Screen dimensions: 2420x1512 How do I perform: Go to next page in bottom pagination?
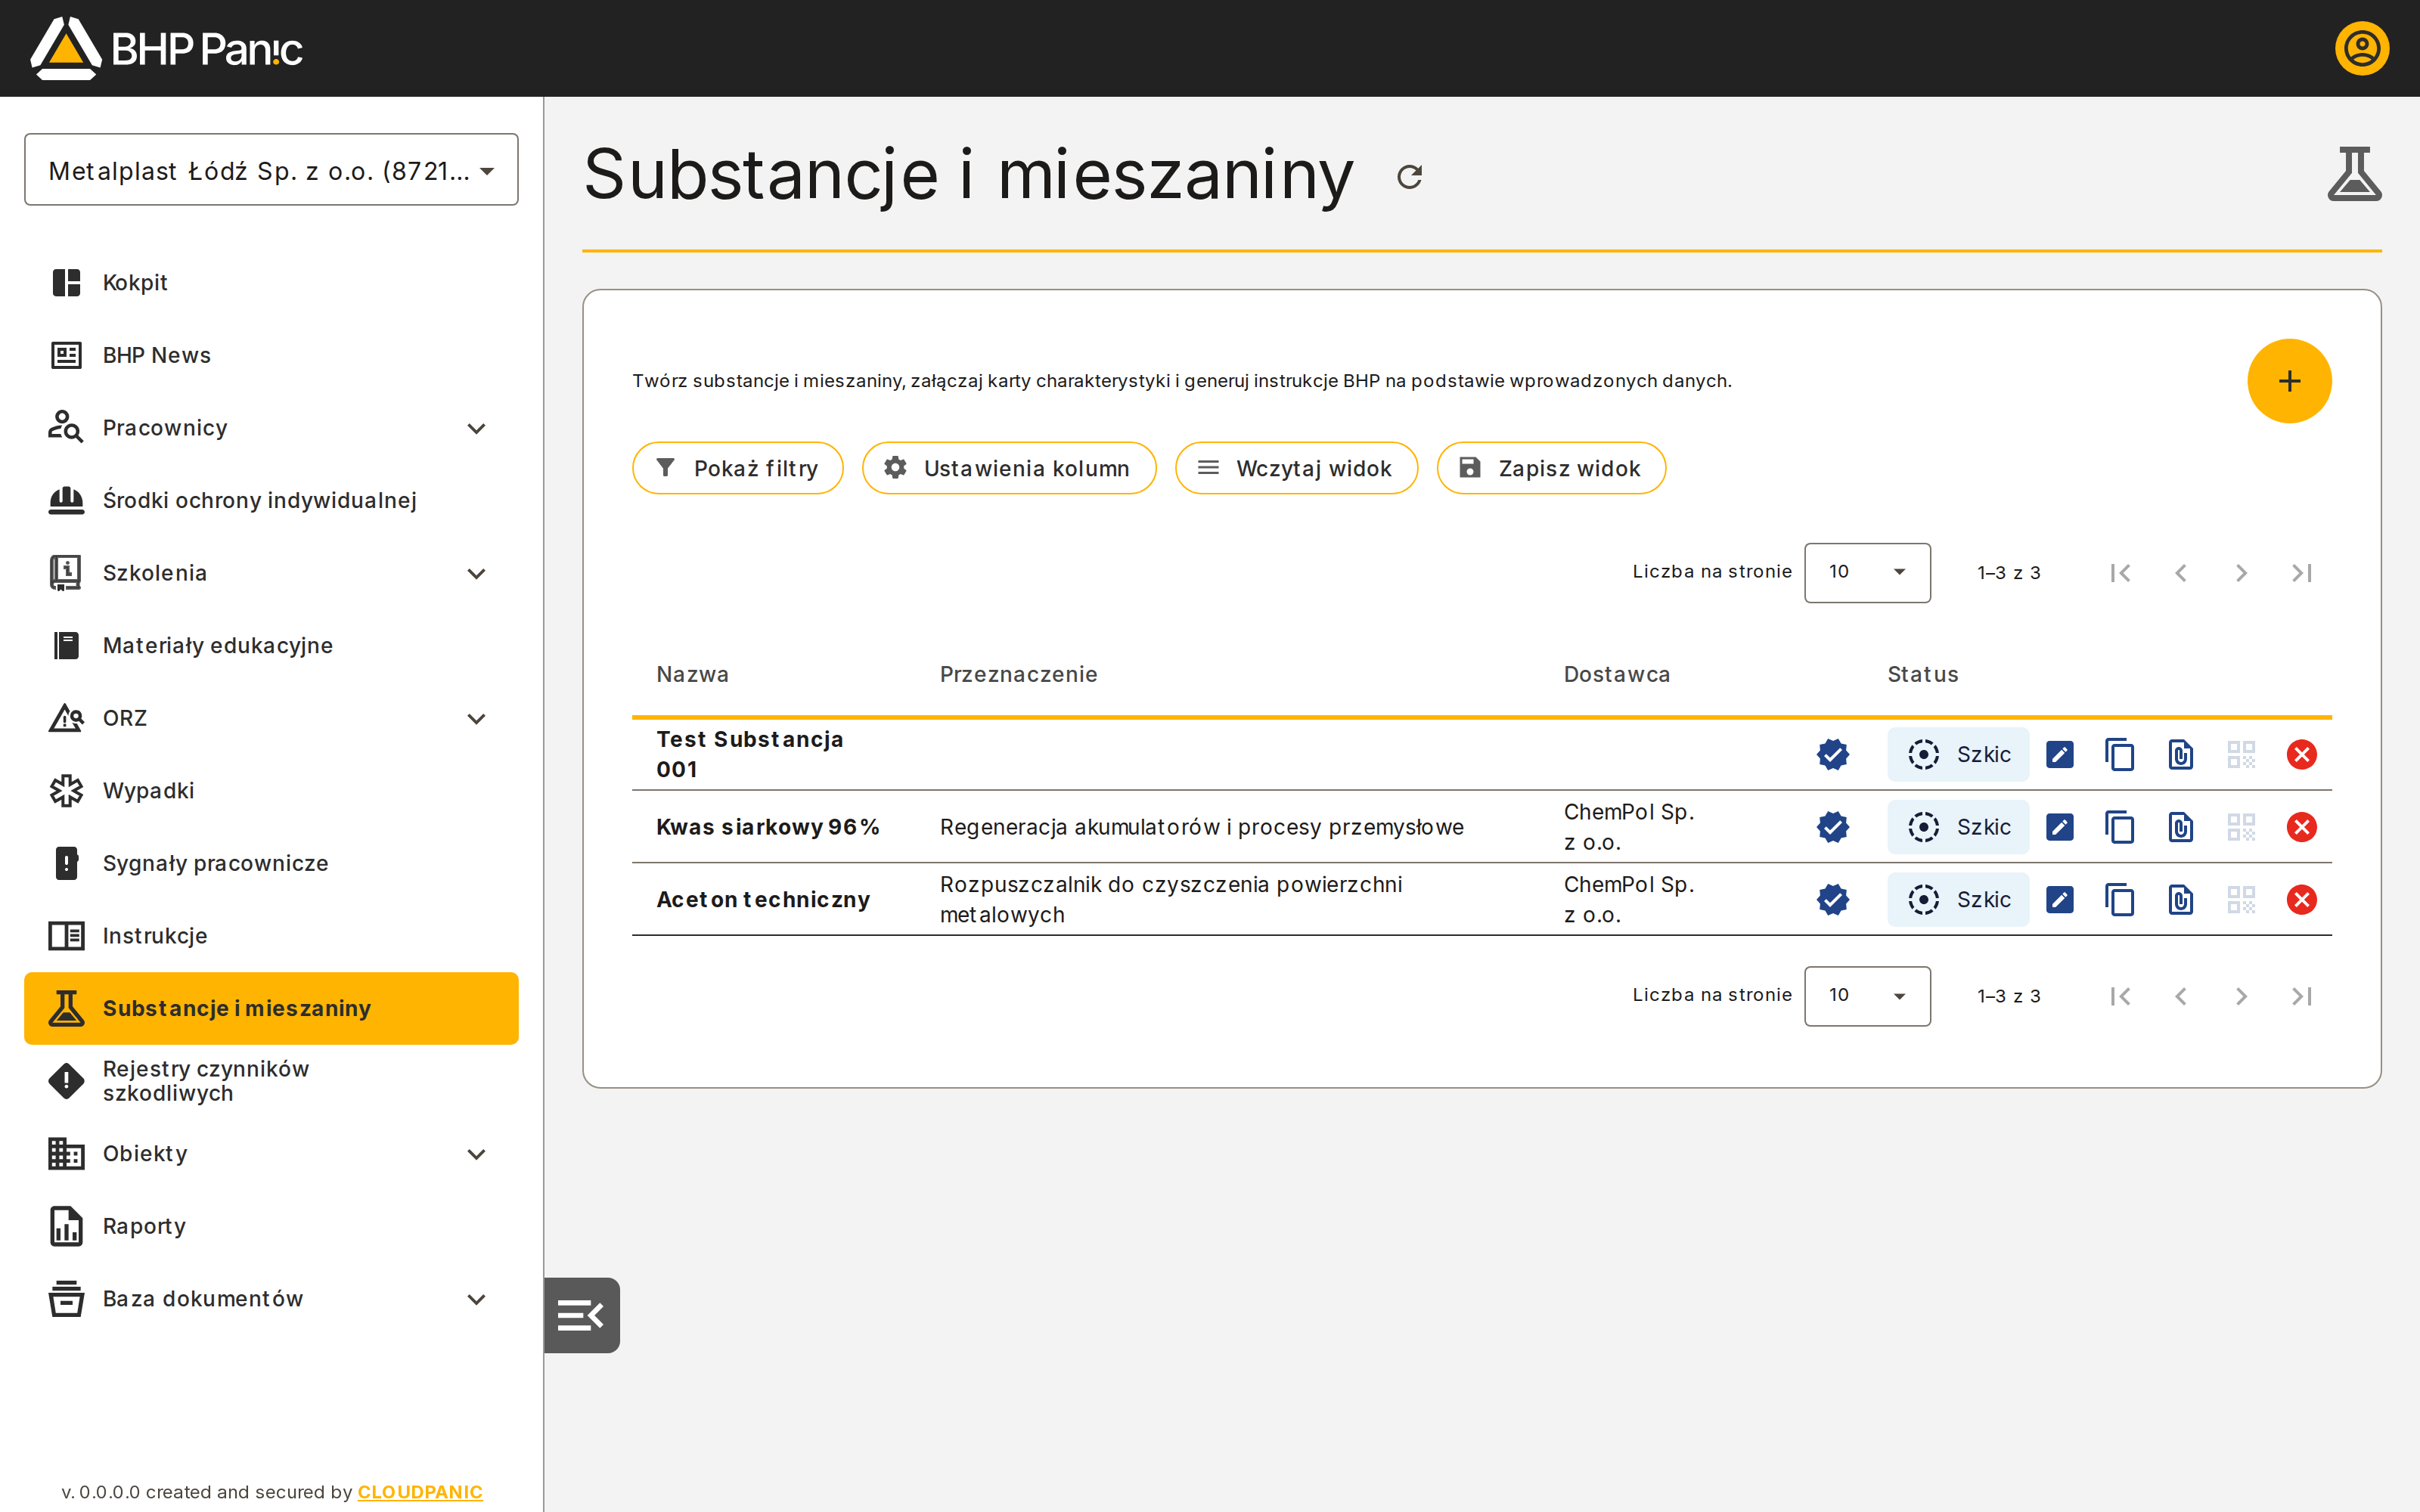(2241, 996)
